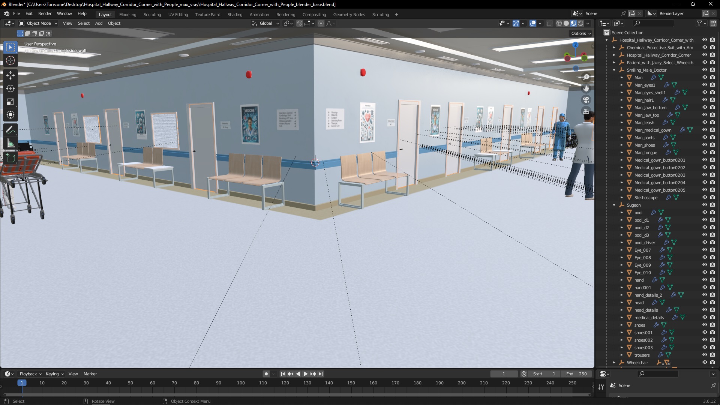Screen dimensions: 720x405
Task: Click the End frame field
Action: (x=576, y=374)
